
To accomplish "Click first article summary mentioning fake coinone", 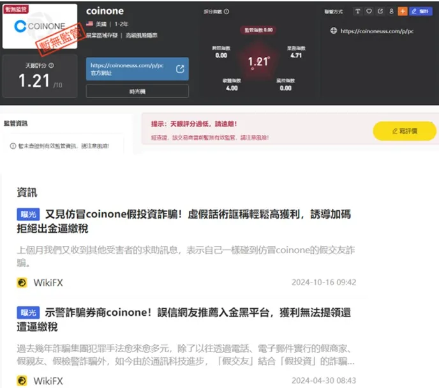I will pos(186,256).
